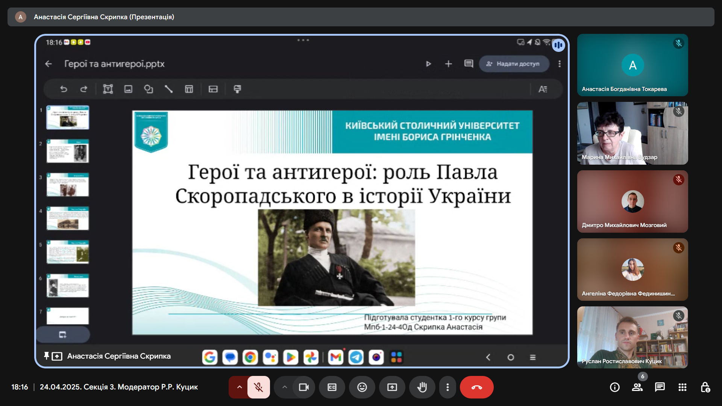The image size is (722, 406).
Task: Send a reaction with the emoji icon
Action: pyautogui.click(x=362, y=387)
